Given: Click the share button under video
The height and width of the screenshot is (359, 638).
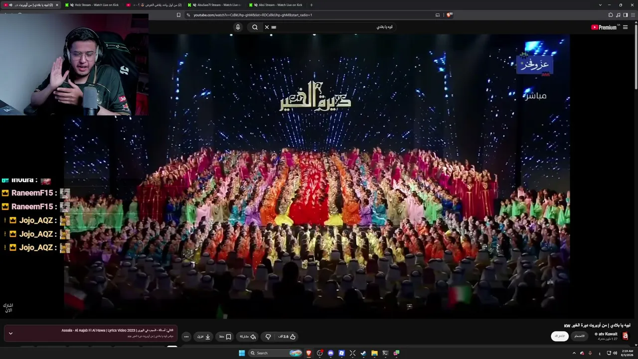Looking at the screenshot, I should click(x=247, y=337).
